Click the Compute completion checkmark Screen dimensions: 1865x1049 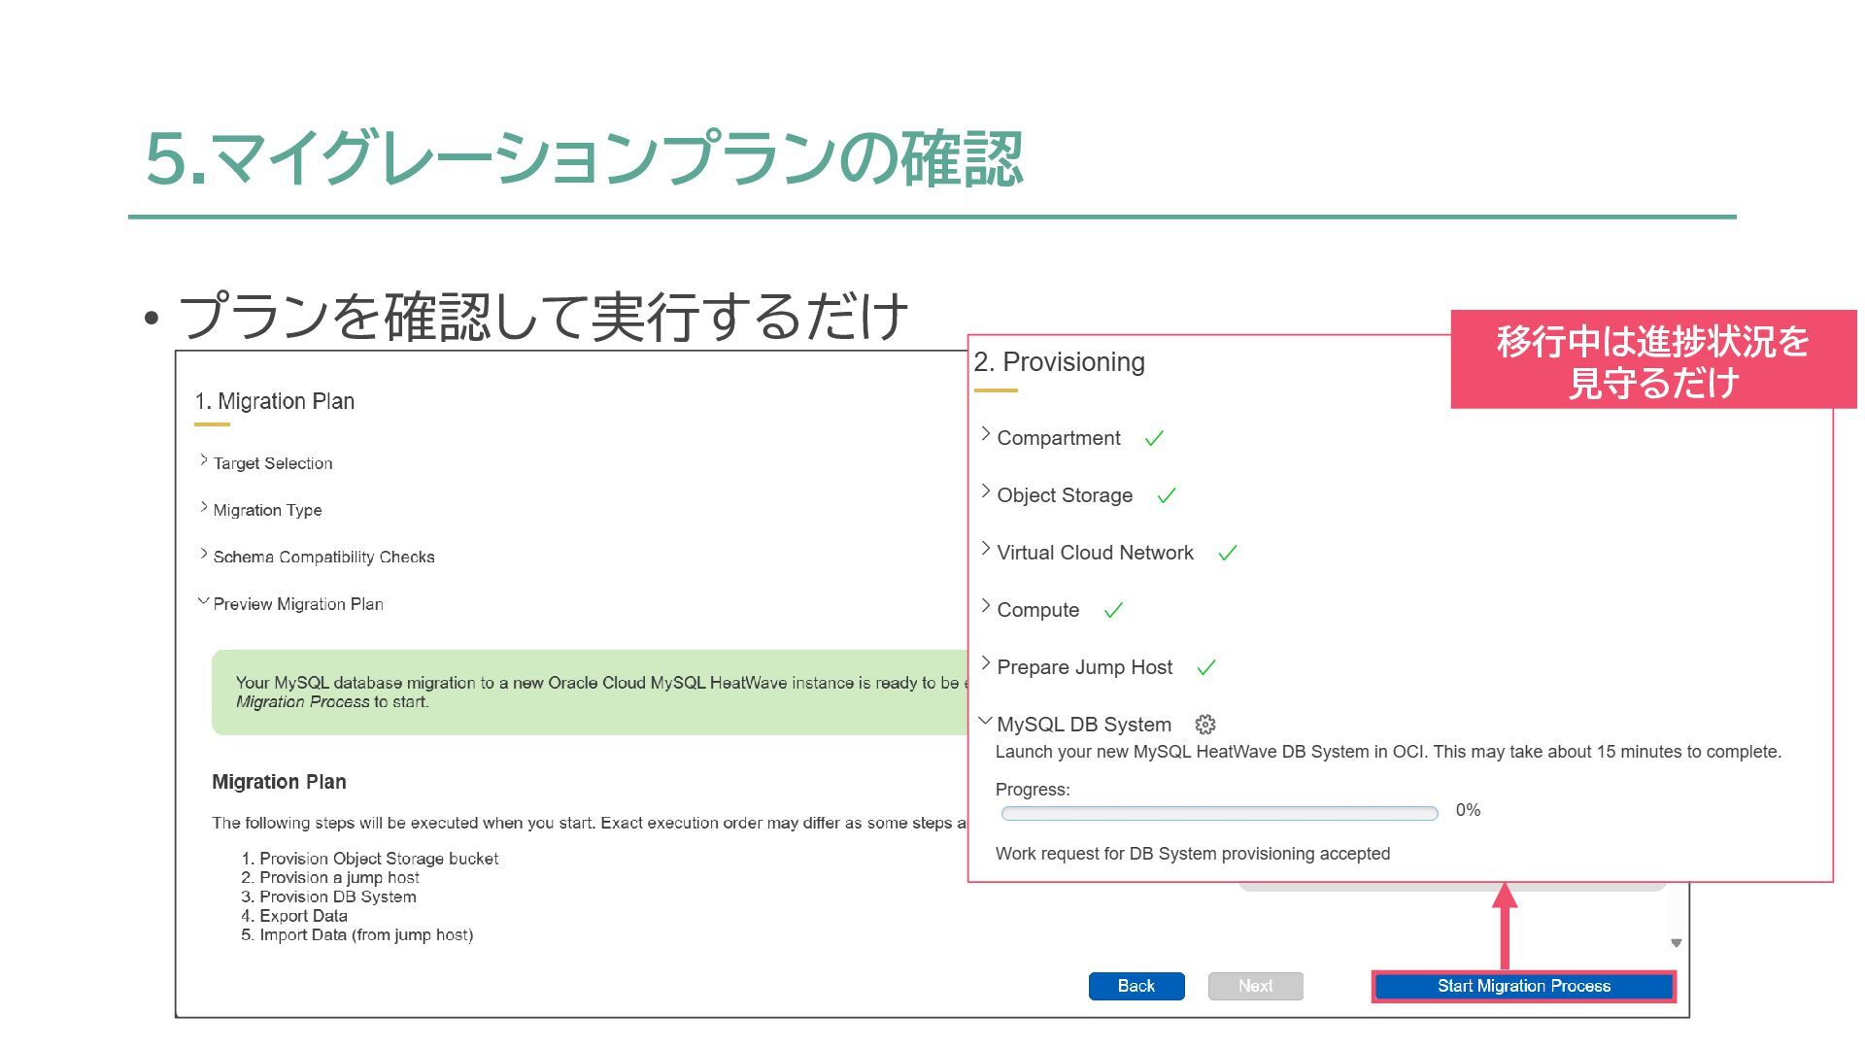(1113, 611)
